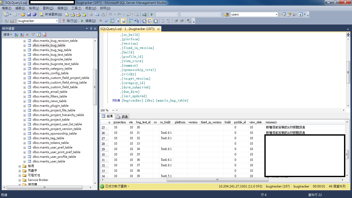Click the Find in Files folder icon

tap(227, 14)
